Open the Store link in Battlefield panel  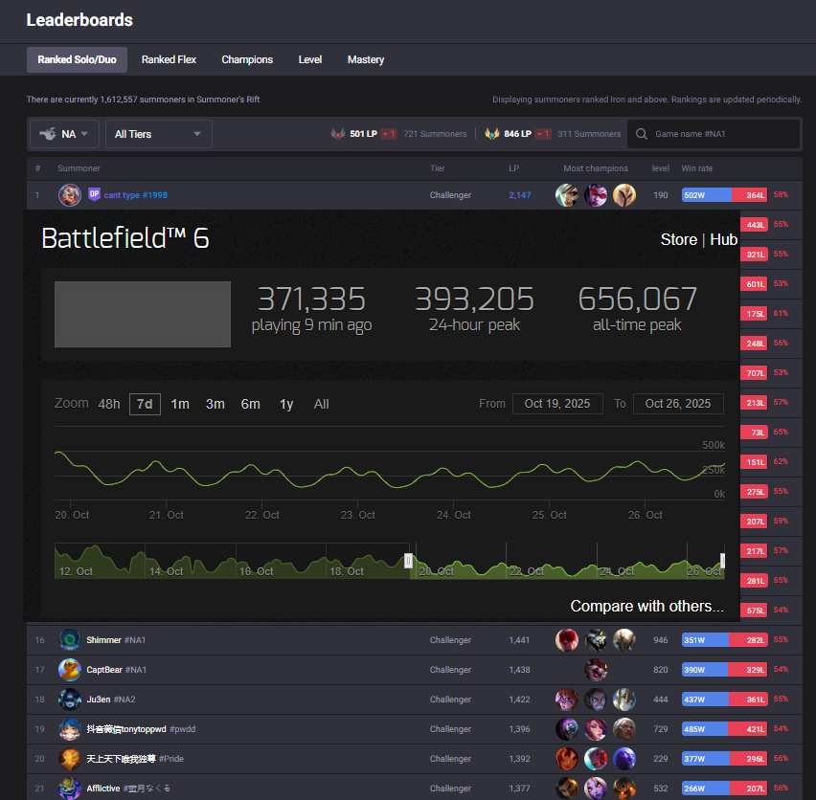pyautogui.click(x=679, y=239)
